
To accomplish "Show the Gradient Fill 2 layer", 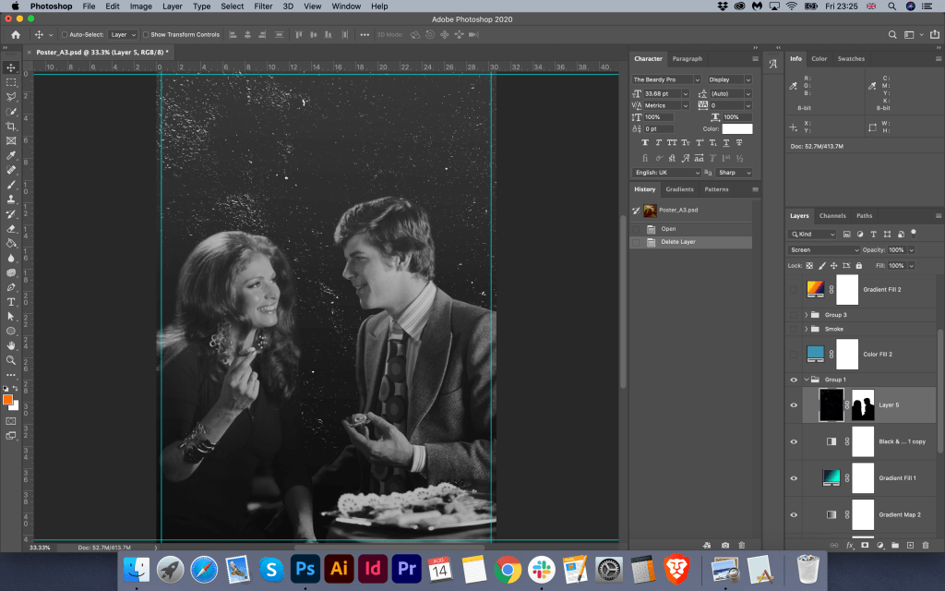I will (794, 289).
